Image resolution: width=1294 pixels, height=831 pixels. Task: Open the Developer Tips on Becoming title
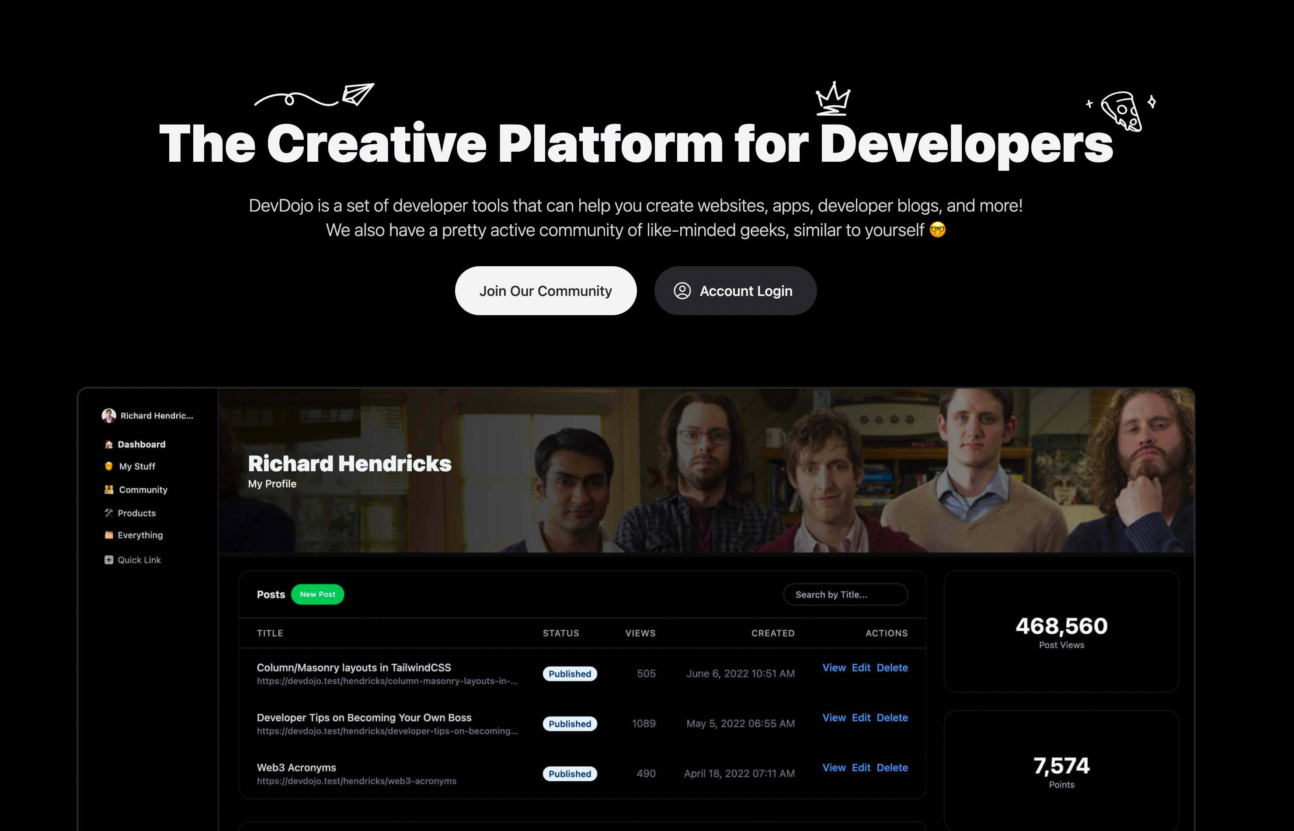tap(364, 718)
